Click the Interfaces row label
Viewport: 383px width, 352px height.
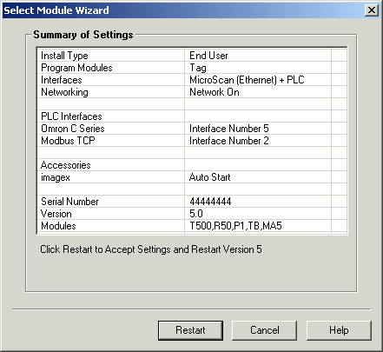[62, 80]
